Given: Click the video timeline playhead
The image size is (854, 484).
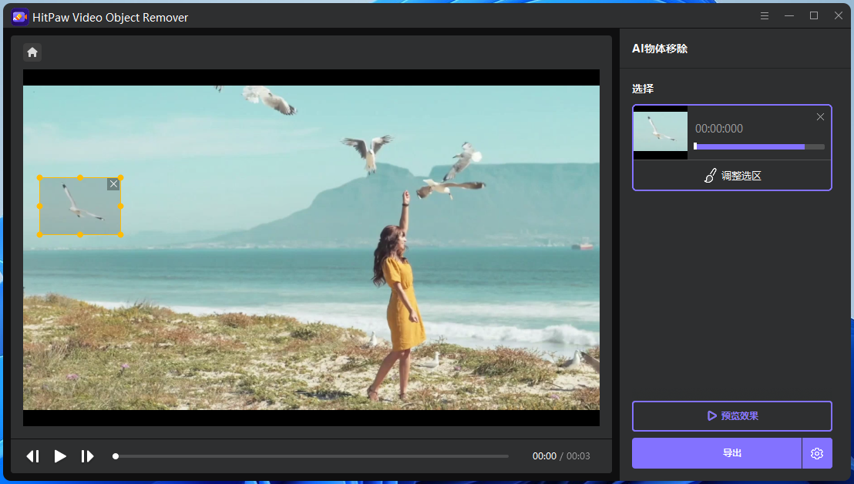Looking at the screenshot, I should pyautogui.click(x=116, y=456).
